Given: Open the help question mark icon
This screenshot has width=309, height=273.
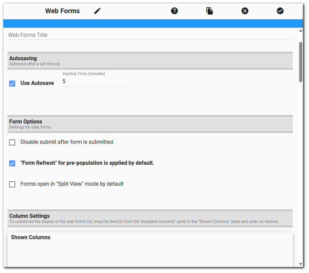Looking at the screenshot, I should 174,10.
